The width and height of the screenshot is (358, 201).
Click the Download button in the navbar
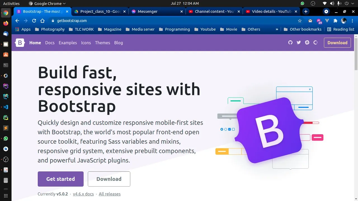[x=337, y=43]
